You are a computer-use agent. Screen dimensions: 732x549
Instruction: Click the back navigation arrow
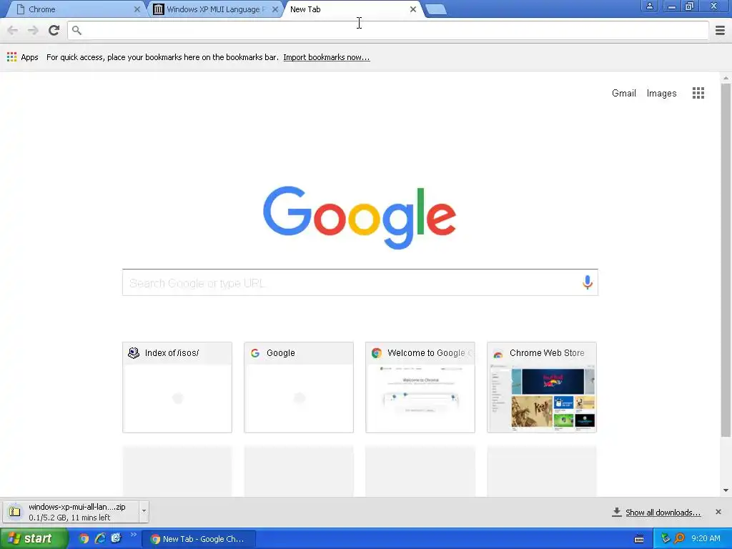click(x=13, y=30)
